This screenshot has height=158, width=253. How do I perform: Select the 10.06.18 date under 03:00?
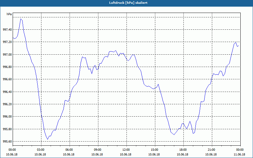tap(40, 154)
